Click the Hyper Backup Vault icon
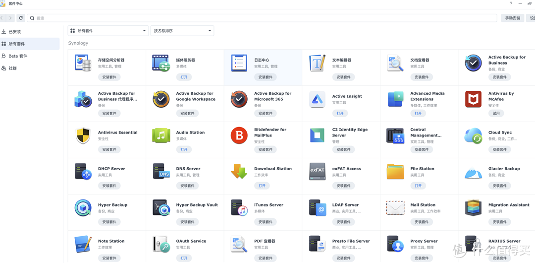 [x=161, y=208]
